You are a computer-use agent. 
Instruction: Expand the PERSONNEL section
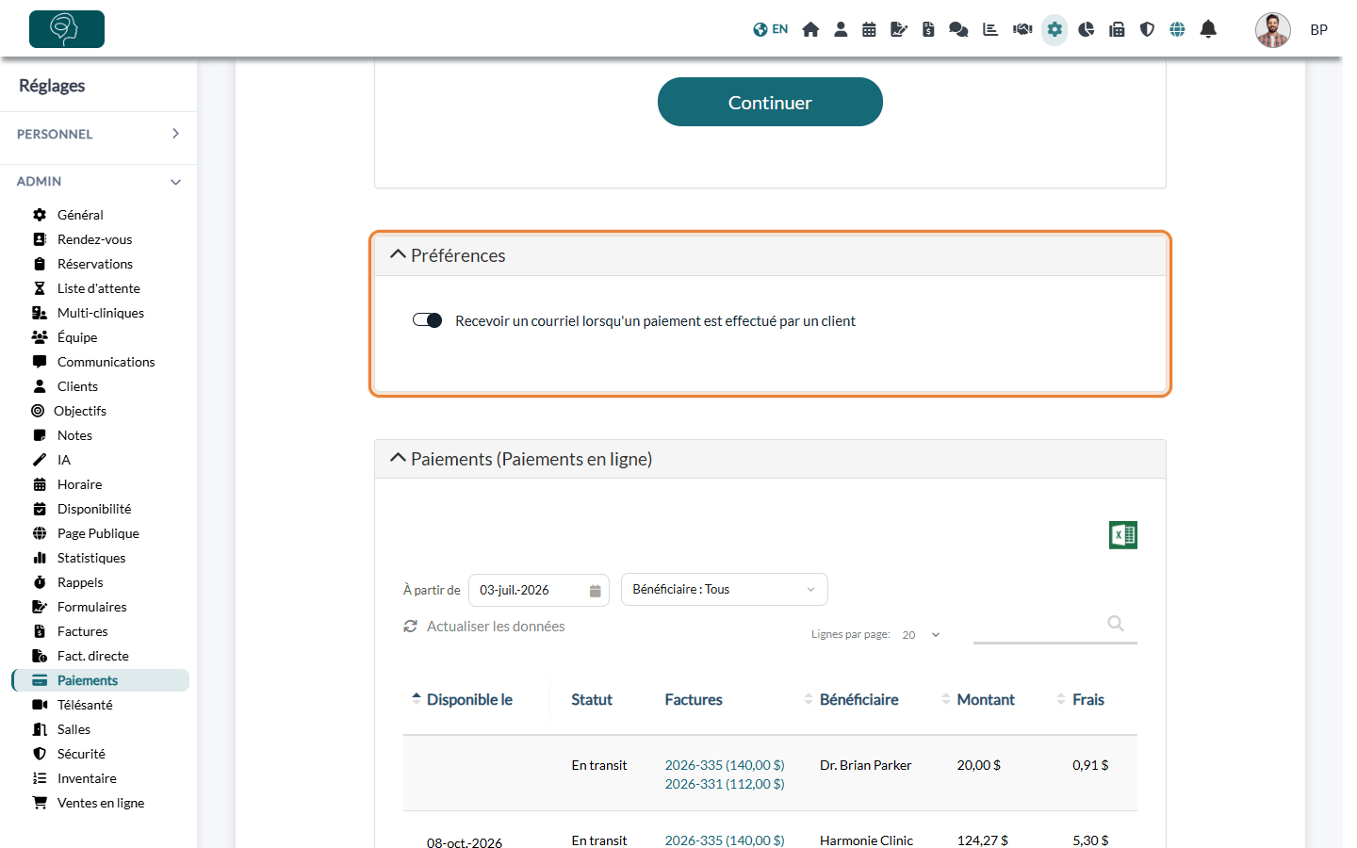click(98, 134)
